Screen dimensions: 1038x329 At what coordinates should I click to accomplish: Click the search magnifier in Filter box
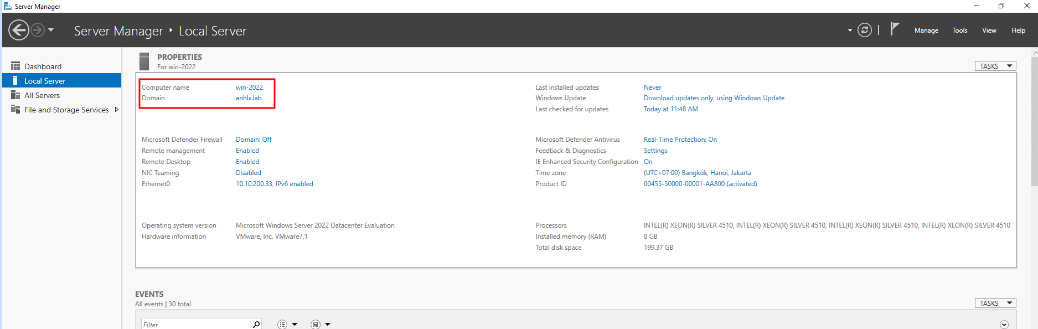tap(256, 325)
